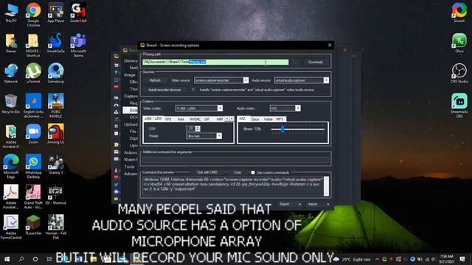This screenshot has width=472, height=265.
Task: Select the Recycle Bin icon
Action: point(11,104)
